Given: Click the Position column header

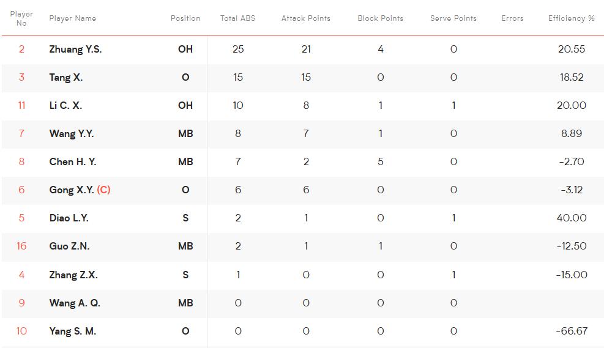Looking at the screenshot, I should pos(185,18).
